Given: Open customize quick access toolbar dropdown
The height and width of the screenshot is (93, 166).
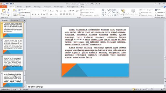Looking at the screenshot, I should [x=14, y=4].
